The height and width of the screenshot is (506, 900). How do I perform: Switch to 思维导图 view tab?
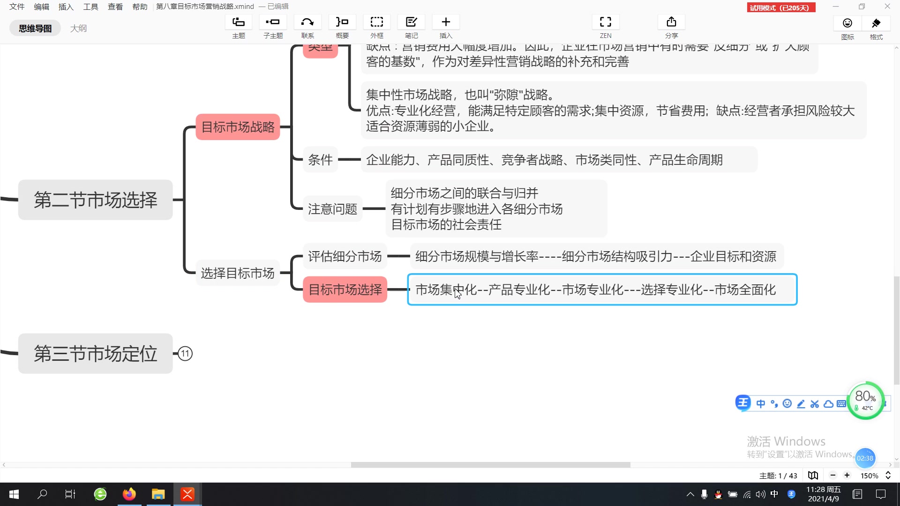(x=35, y=28)
